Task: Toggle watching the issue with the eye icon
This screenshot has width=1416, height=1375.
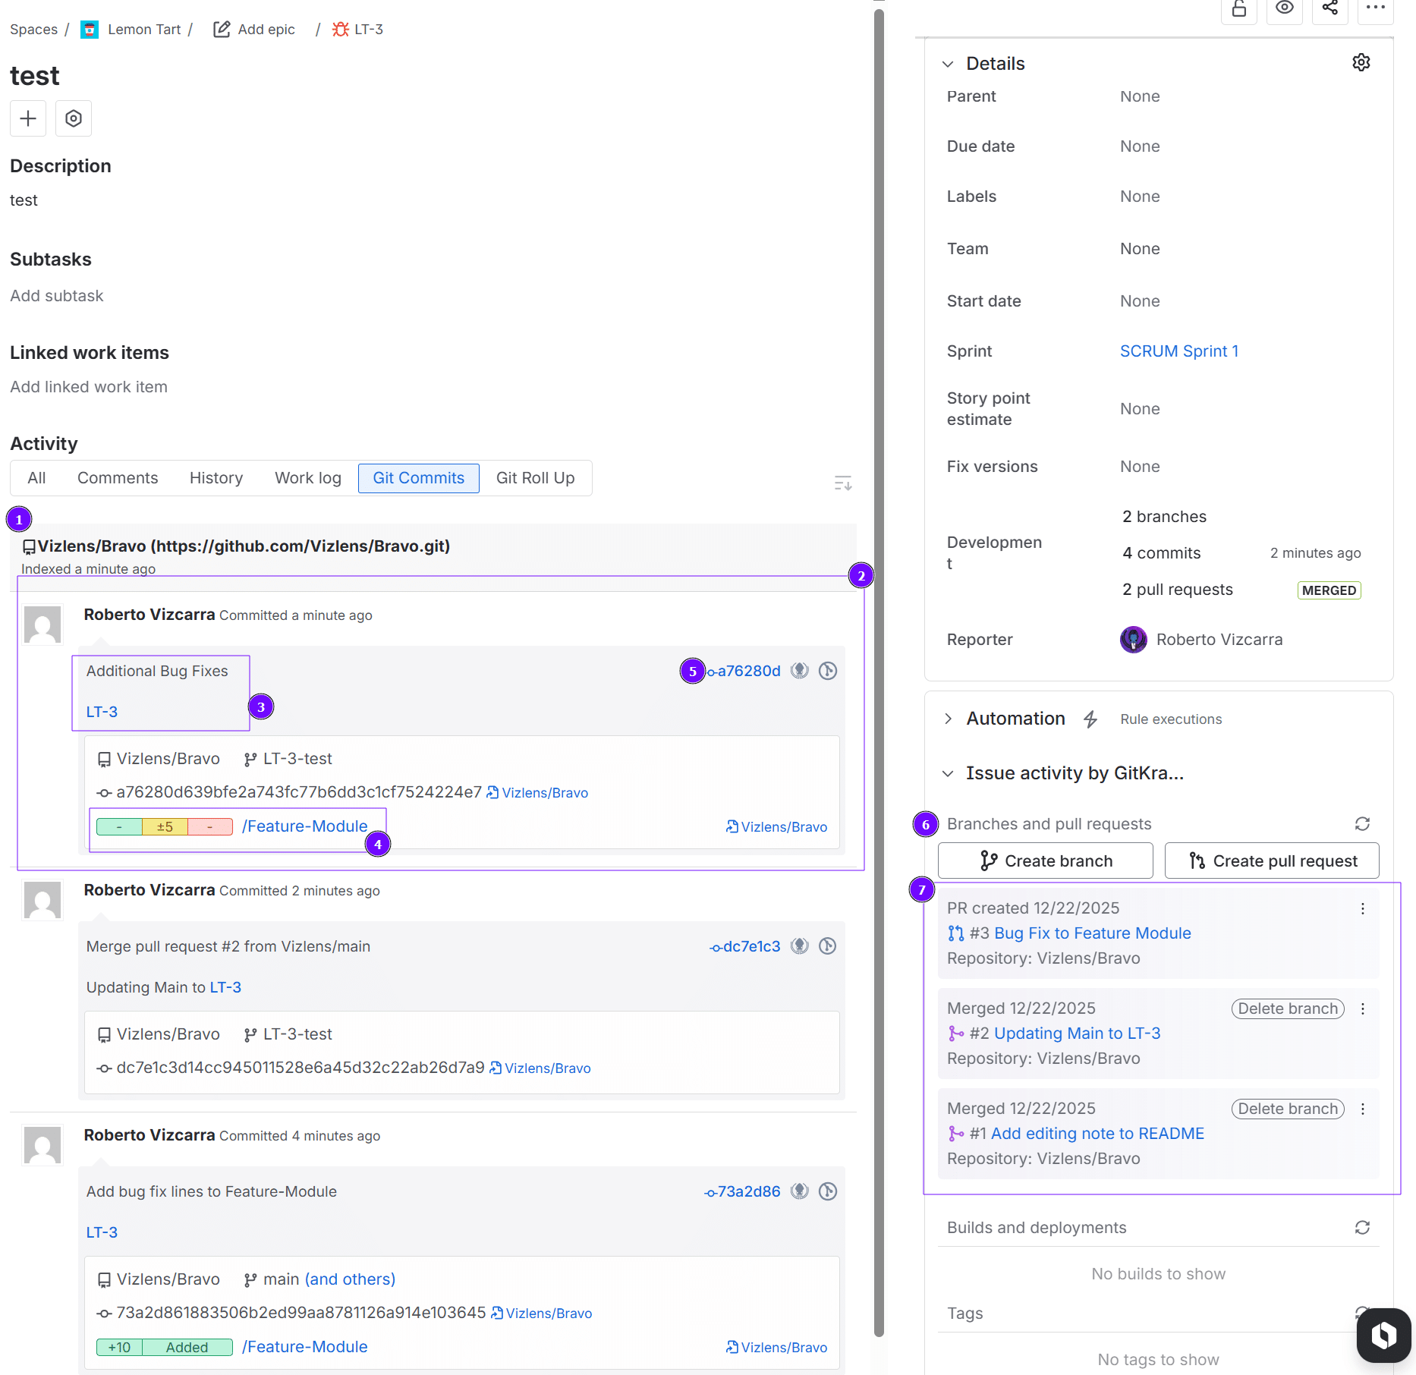Action: [1285, 8]
